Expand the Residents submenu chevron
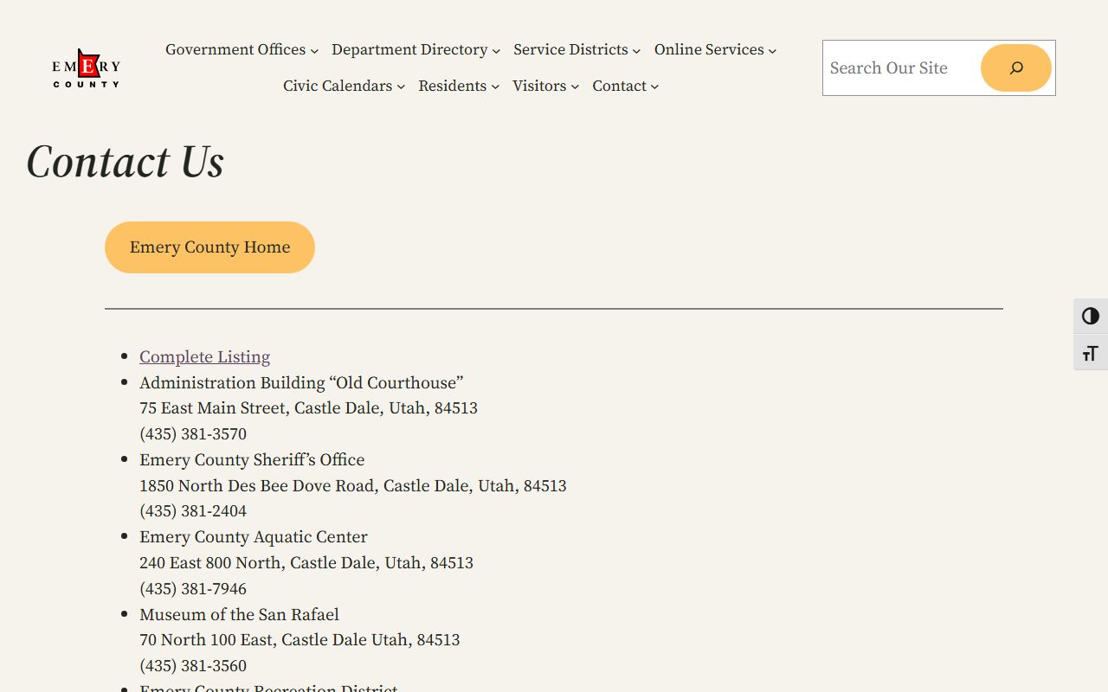Image resolution: width=1108 pixels, height=692 pixels. tap(495, 87)
